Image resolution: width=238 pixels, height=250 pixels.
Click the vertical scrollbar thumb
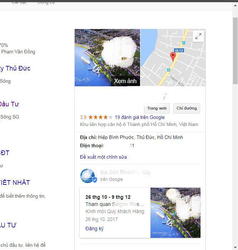pos(235,51)
